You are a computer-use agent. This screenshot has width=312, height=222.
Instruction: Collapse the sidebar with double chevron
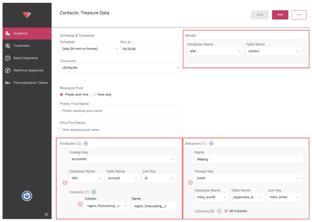46,214
